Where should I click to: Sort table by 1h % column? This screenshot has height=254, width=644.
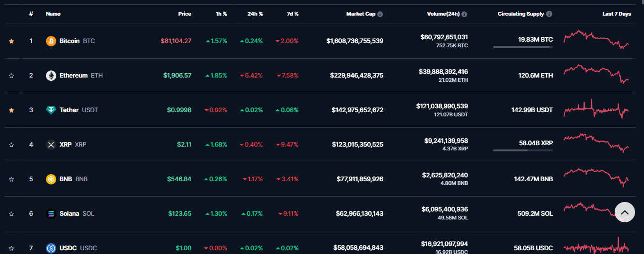point(221,14)
